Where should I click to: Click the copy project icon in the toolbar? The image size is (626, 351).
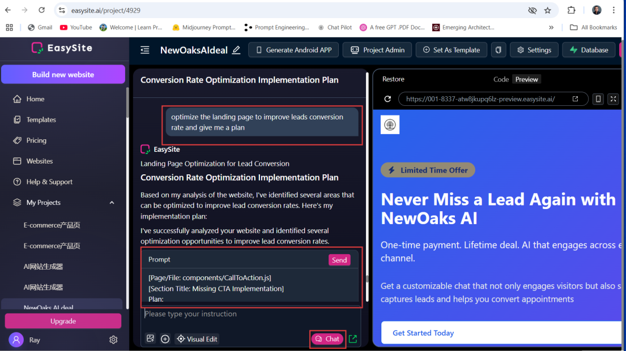(x=498, y=50)
